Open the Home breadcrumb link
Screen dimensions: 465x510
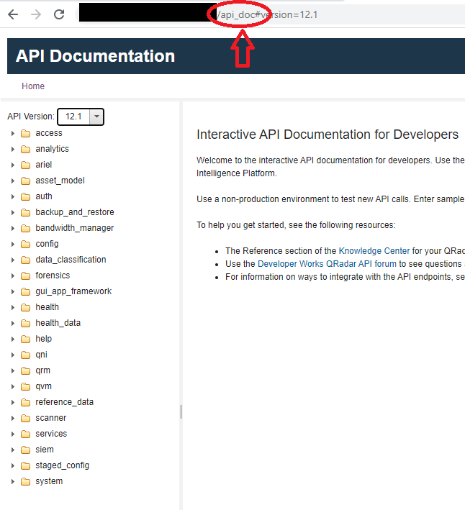pos(33,86)
